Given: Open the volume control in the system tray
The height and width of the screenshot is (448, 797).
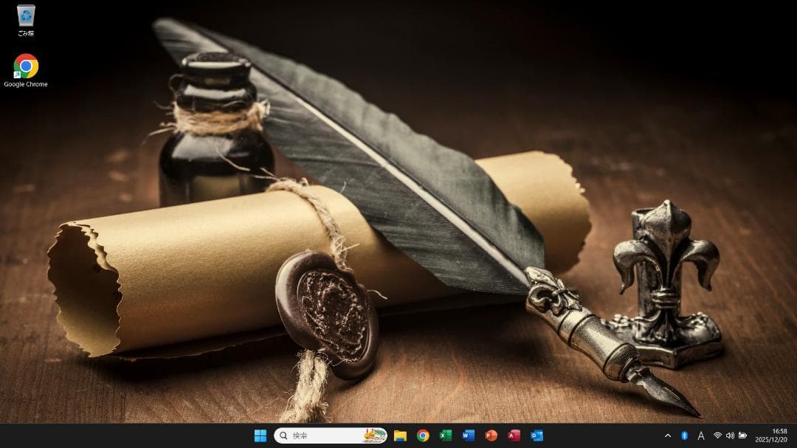Looking at the screenshot, I should coord(731,435).
